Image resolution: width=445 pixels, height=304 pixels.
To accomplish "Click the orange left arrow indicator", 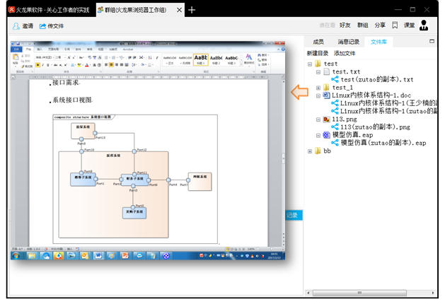I will click(x=301, y=91).
